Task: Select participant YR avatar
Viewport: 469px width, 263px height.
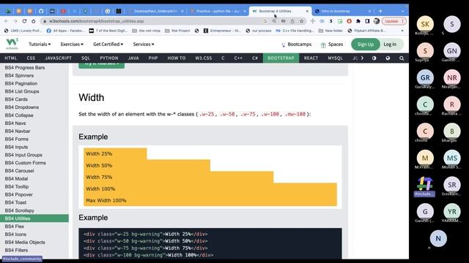Action: click(x=451, y=212)
